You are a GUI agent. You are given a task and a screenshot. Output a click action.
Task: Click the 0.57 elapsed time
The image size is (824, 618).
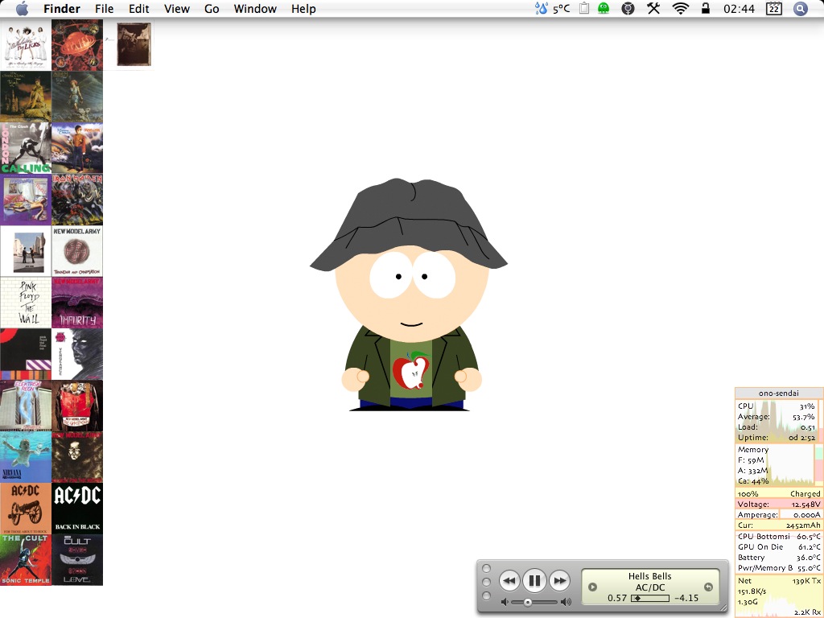(617, 598)
